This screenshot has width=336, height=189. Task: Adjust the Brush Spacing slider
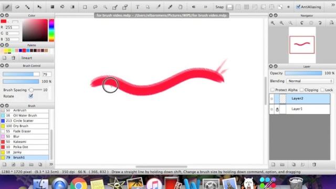tap(35, 90)
